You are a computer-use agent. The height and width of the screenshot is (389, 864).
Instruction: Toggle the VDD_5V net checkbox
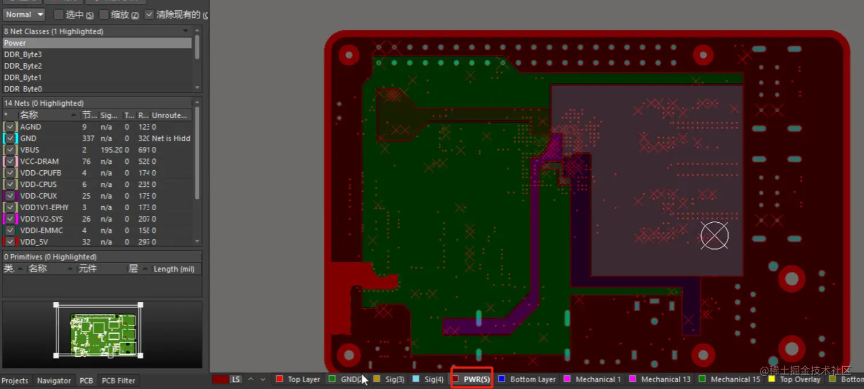[x=10, y=242]
